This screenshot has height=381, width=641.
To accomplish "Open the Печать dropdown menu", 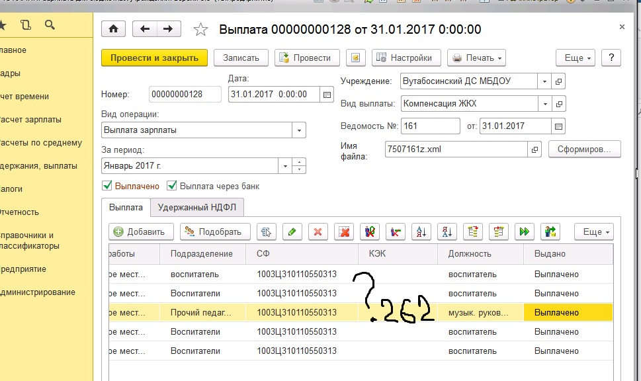I will click(x=476, y=58).
